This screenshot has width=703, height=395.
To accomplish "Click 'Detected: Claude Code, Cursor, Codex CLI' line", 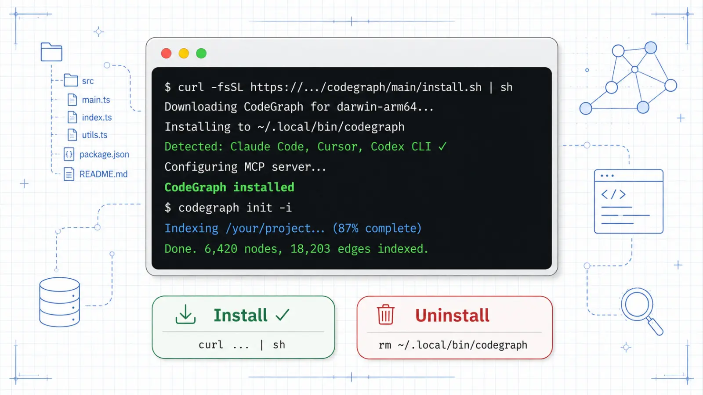I will (x=306, y=147).
